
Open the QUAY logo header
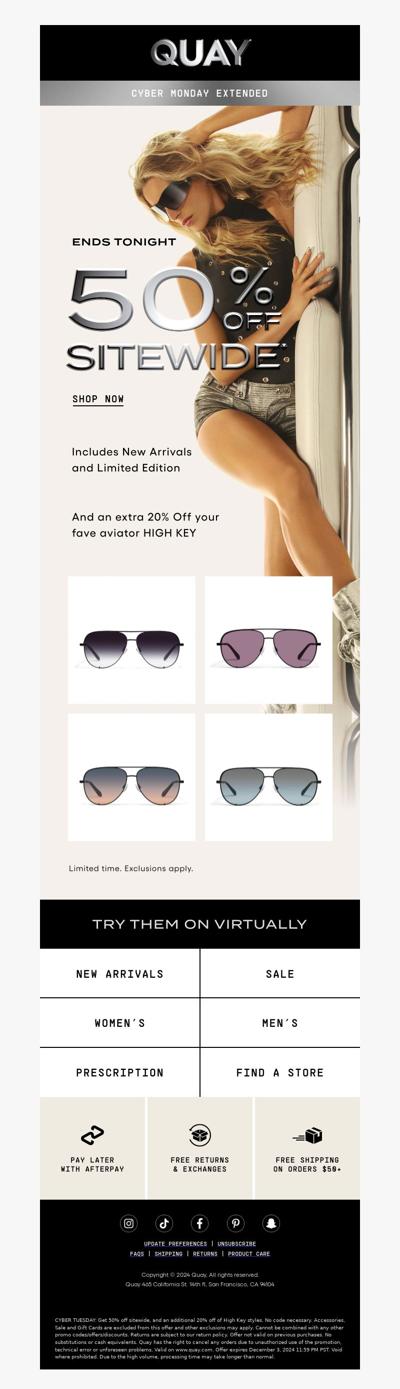pos(200,53)
